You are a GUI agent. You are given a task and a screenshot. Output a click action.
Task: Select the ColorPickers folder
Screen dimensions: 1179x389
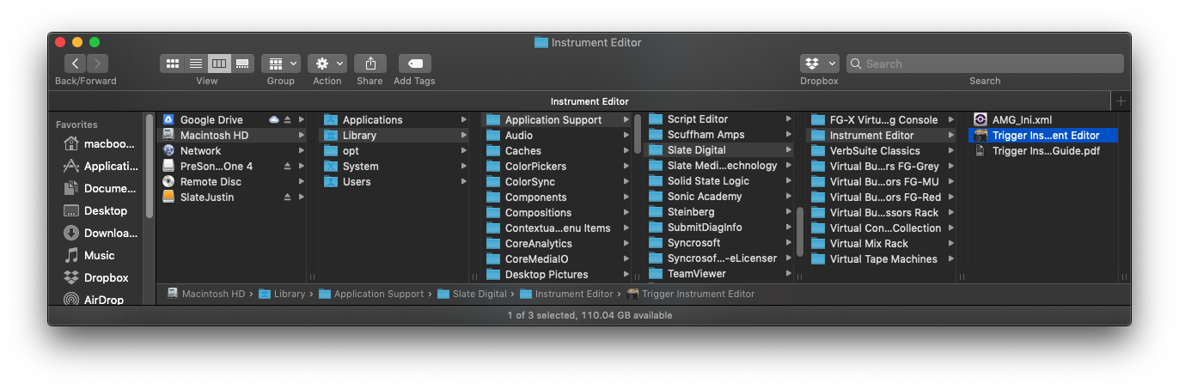click(557, 167)
